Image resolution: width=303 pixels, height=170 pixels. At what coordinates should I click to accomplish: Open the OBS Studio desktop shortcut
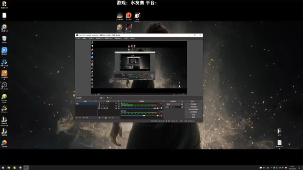click(x=4, y=86)
